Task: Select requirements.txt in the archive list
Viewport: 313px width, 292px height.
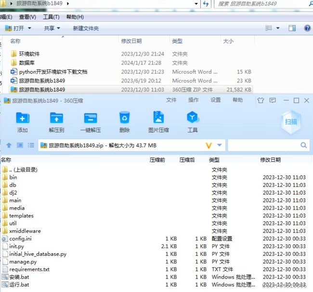Action: point(26,269)
